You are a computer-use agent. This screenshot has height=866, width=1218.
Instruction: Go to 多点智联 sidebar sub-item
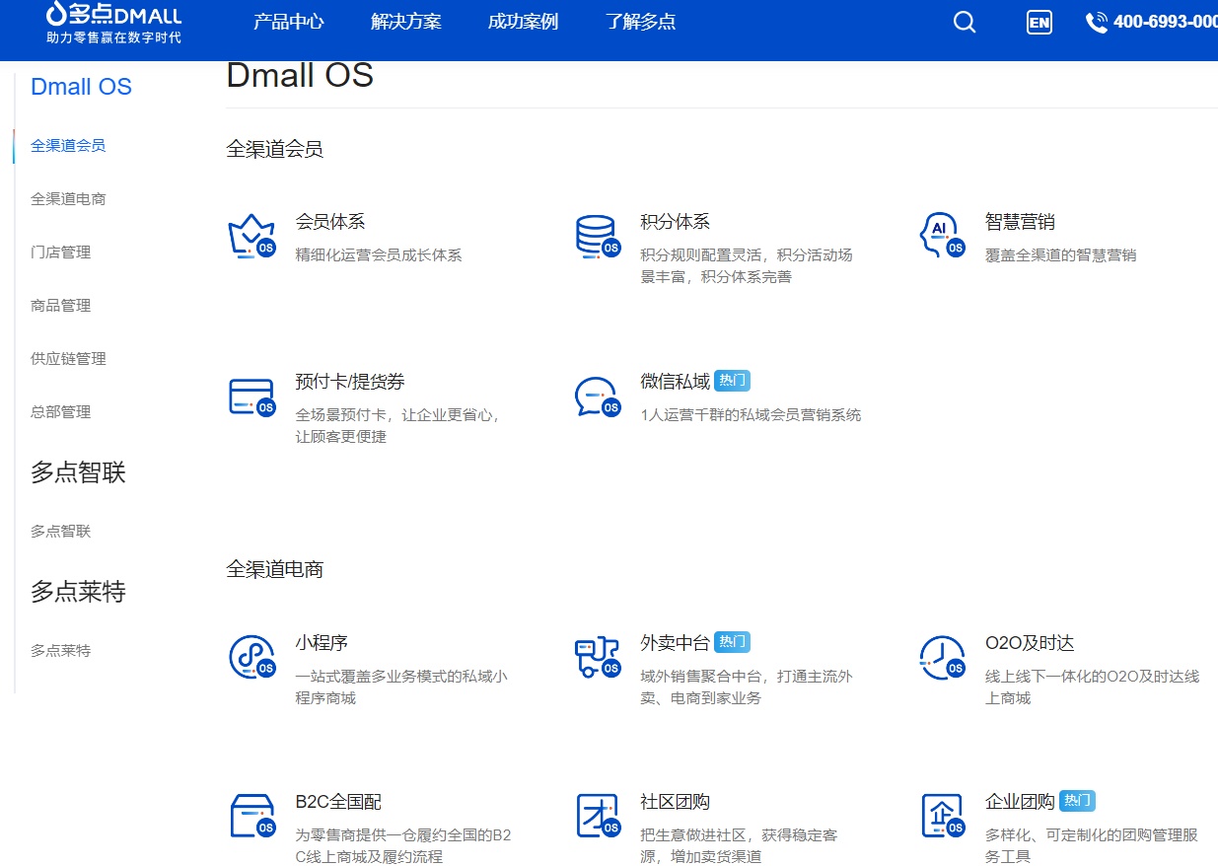coord(60,531)
